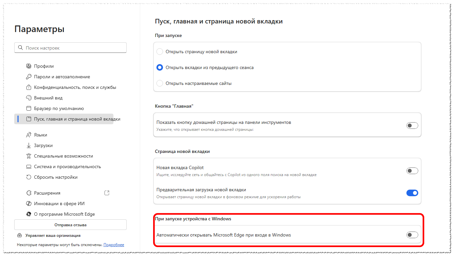Click the Языки letter icon

(28, 135)
